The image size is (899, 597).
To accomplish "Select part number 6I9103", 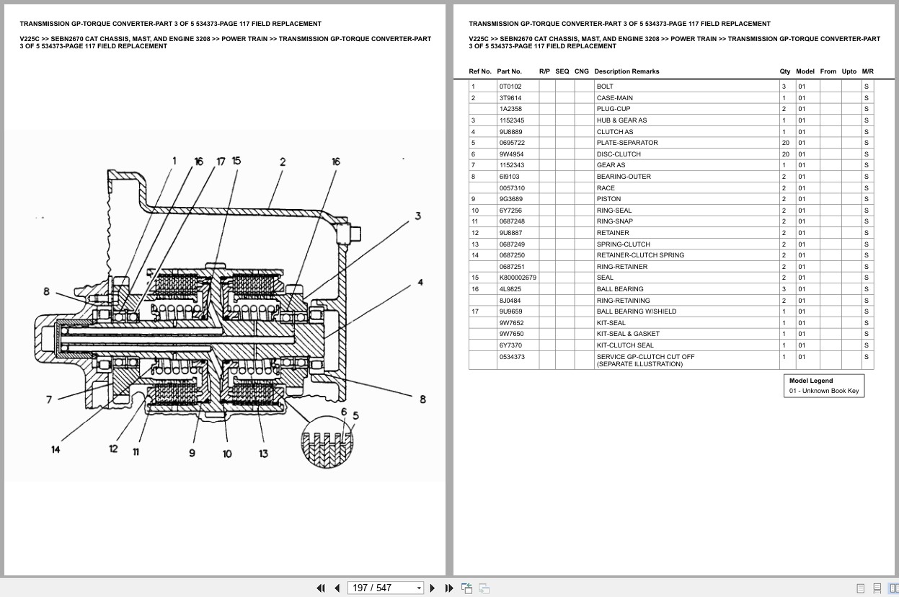I will point(509,177).
